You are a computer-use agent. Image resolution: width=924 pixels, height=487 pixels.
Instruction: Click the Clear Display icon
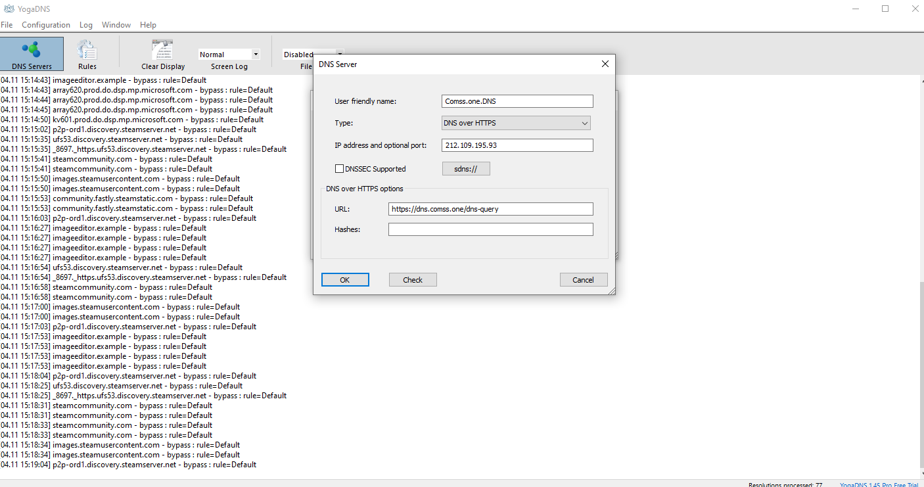click(163, 54)
